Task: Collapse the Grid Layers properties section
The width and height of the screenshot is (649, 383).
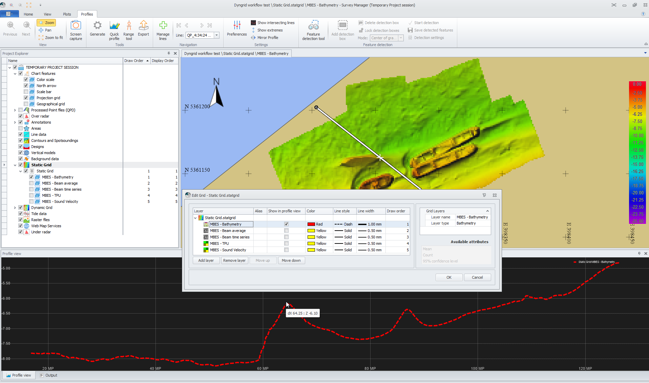Action: 487,211
